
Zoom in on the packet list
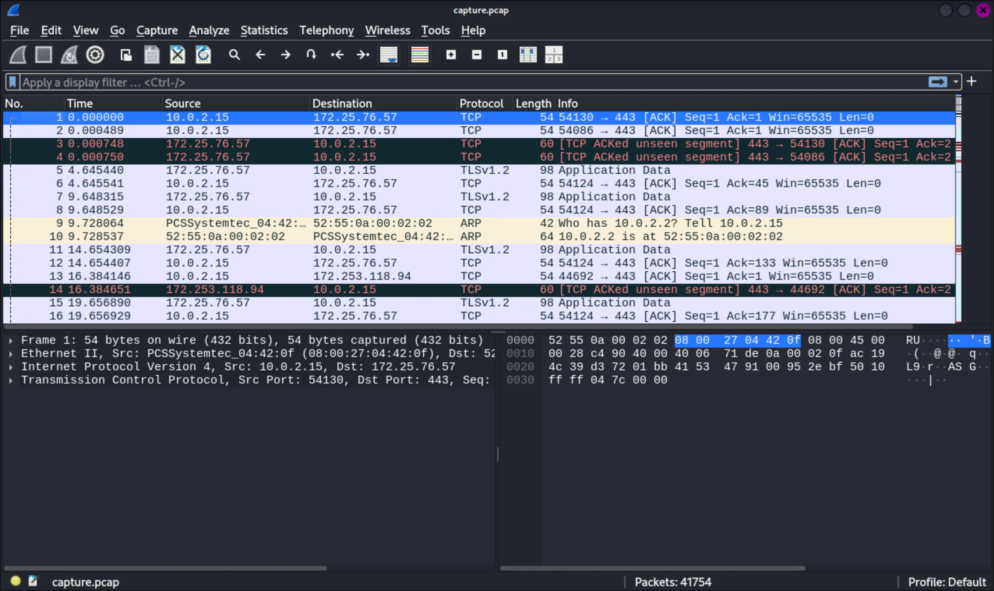click(450, 54)
